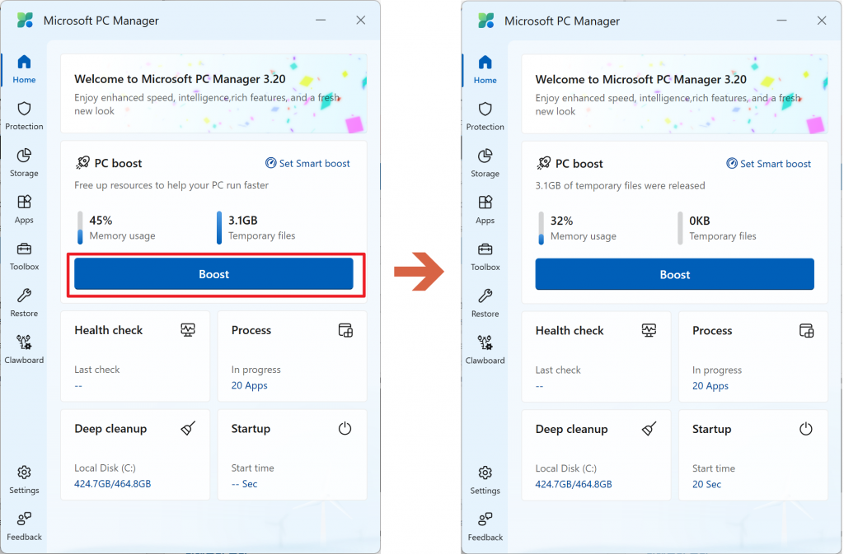
Task: Click PC Manager logo in left title bar
Action: pos(25,21)
